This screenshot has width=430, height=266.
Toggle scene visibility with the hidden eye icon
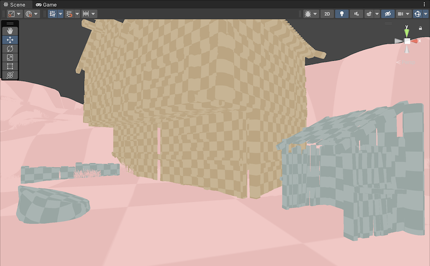(x=388, y=14)
